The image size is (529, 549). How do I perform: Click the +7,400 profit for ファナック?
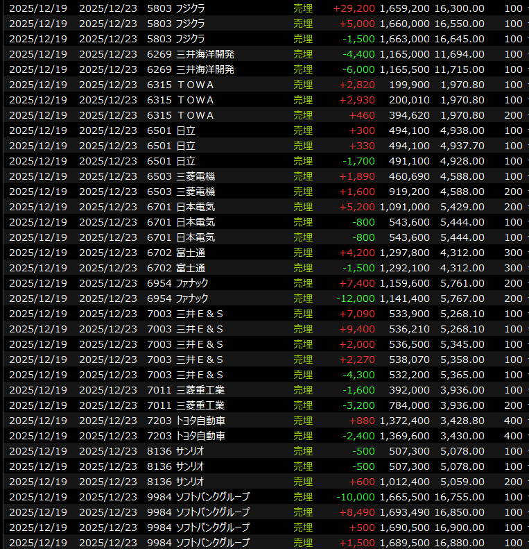tap(357, 283)
